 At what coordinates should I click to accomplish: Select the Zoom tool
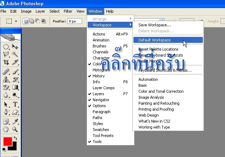[15, 129]
